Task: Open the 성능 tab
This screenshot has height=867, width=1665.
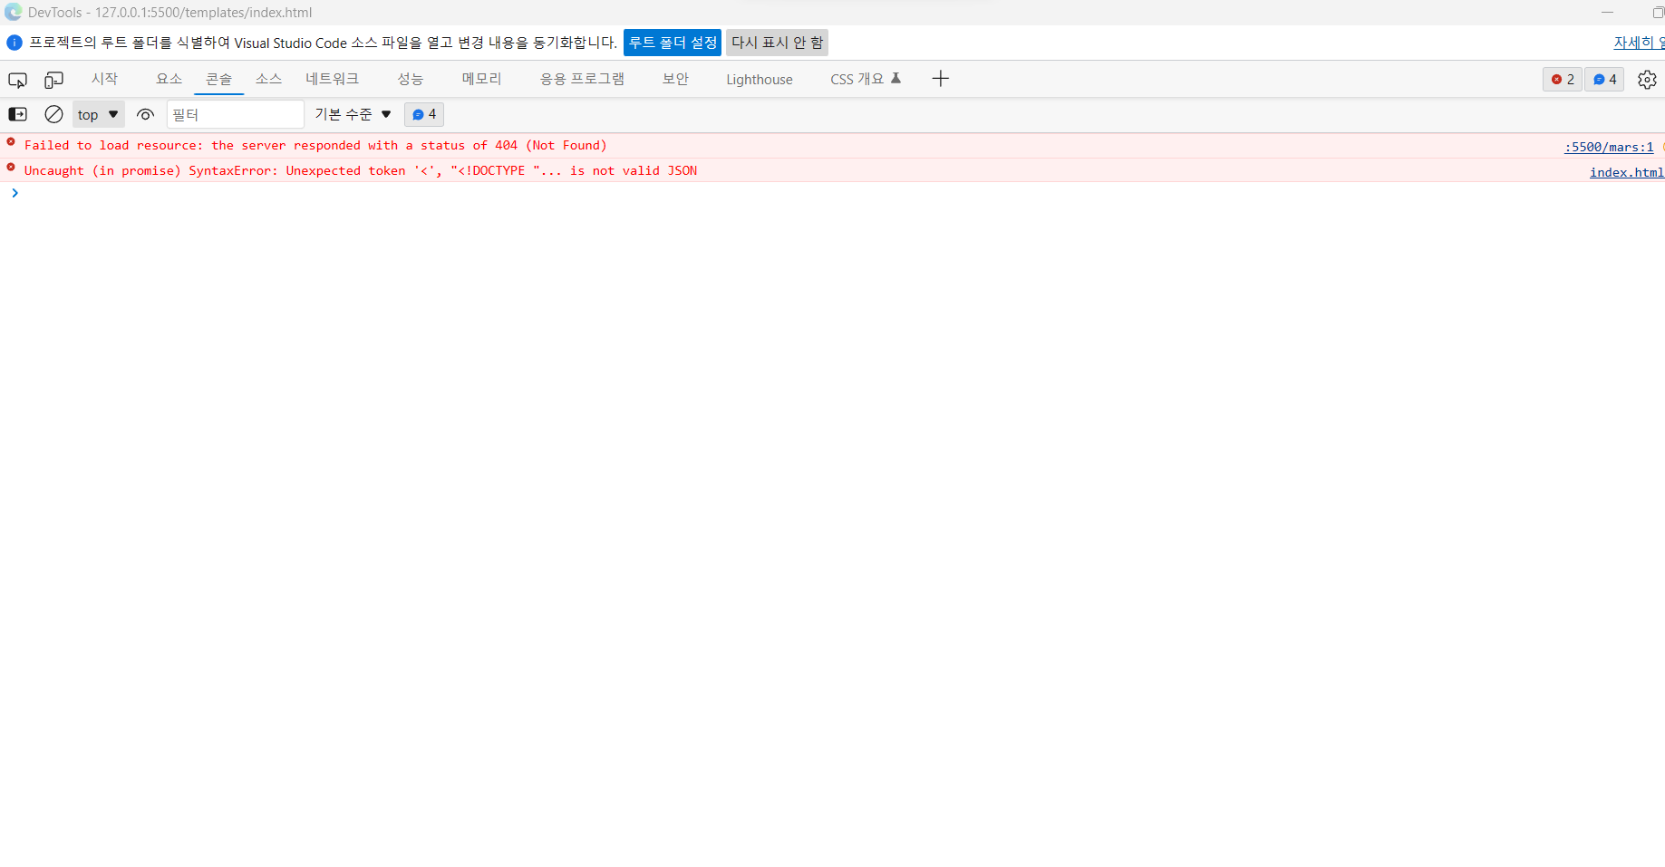Action: (410, 79)
